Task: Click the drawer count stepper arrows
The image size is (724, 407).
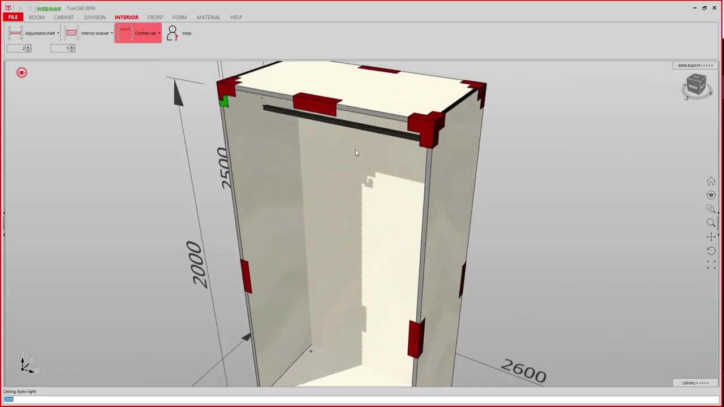Action: pos(72,49)
